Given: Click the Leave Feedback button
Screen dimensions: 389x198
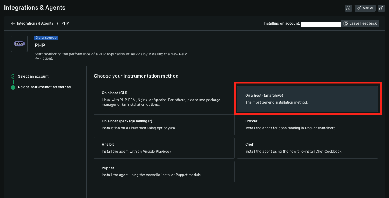Looking at the screenshot, I should point(360,23).
